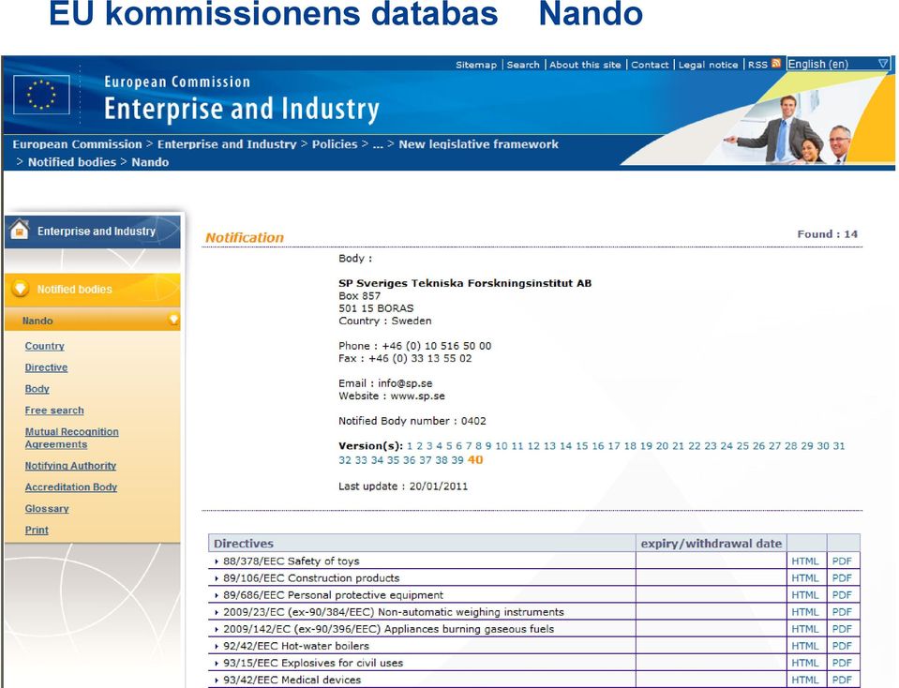The height and width of the screenshot is (688, 899).
Task: Open PDF for Construction products
Action: 842,578
